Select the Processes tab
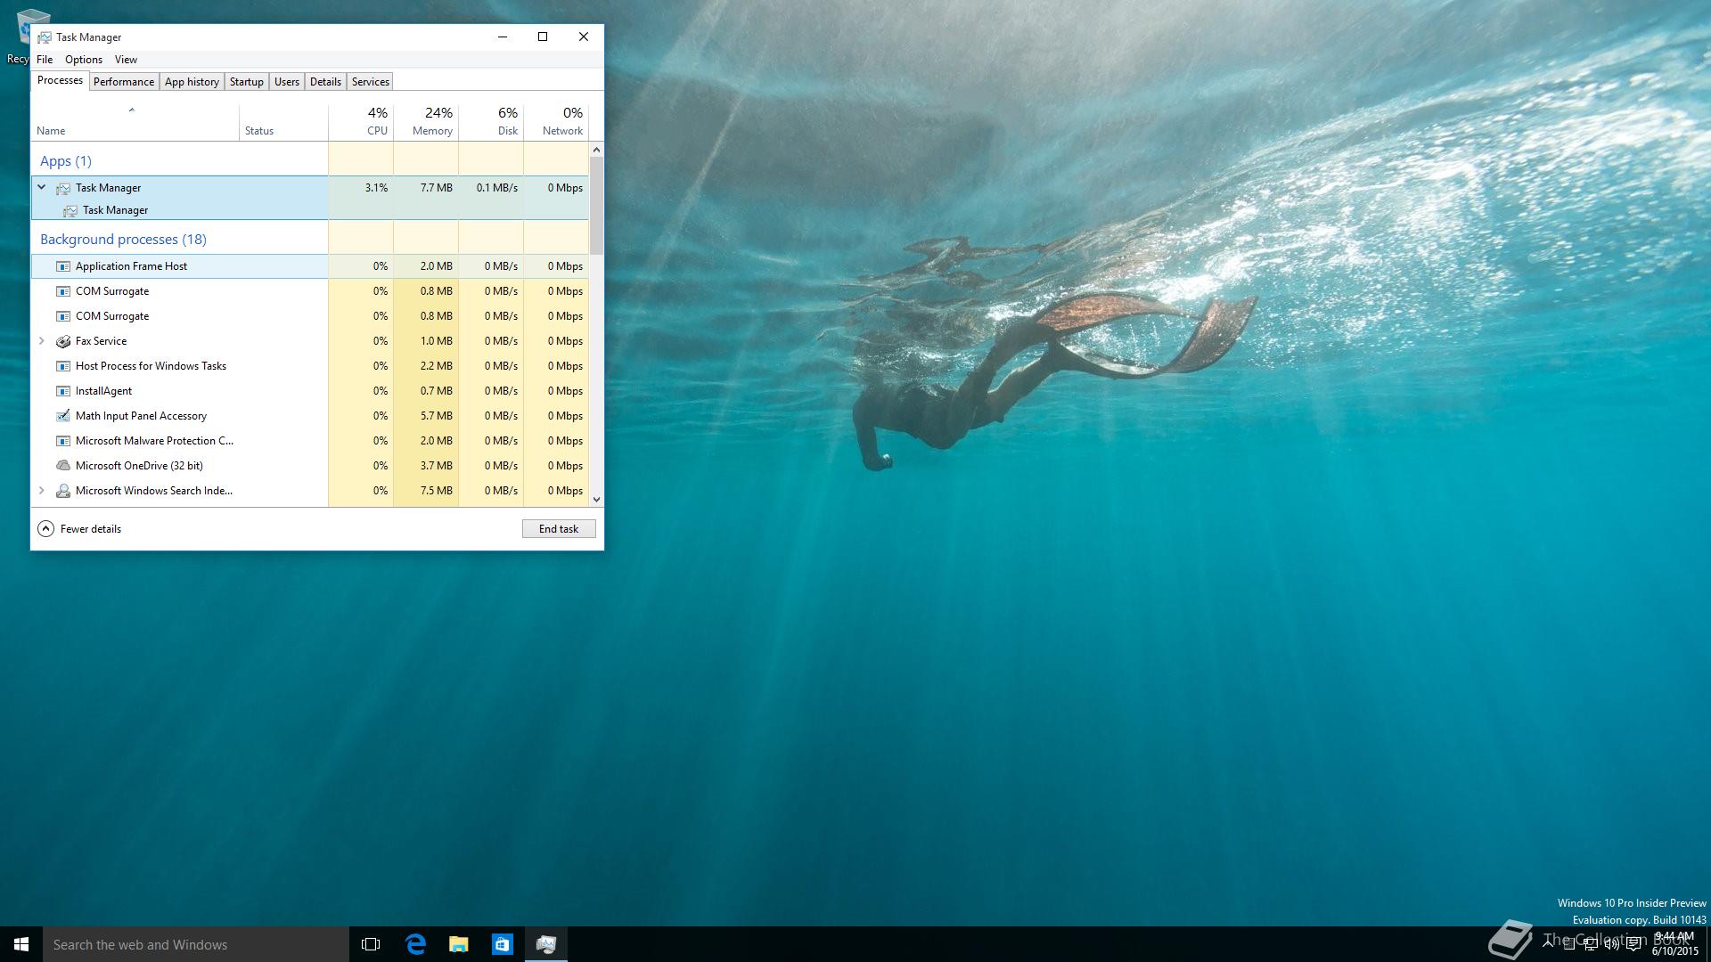Viewport: 1711px width, 962px height. click(x=61, y=80)
